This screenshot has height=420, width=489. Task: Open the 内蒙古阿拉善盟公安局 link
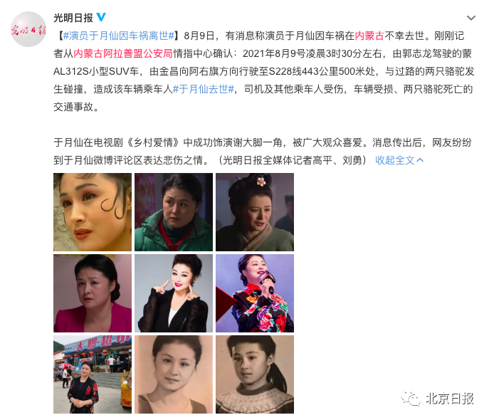pos(123,53)
